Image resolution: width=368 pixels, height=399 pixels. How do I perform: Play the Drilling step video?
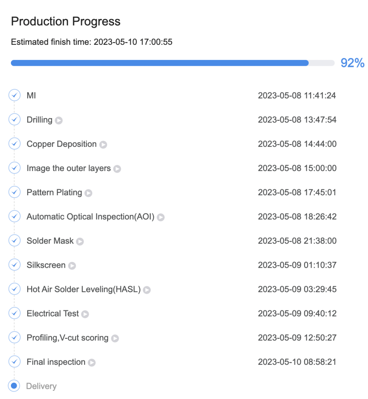pos(59,120)
